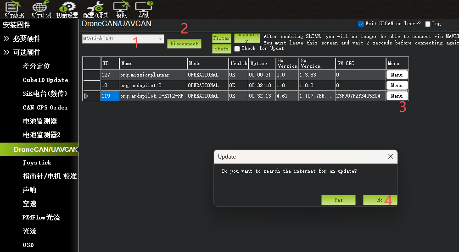Click HW version cell 4.61
The height and width of the screenshot is (252, 459).
pyautogui.click(x=287, y=96)
